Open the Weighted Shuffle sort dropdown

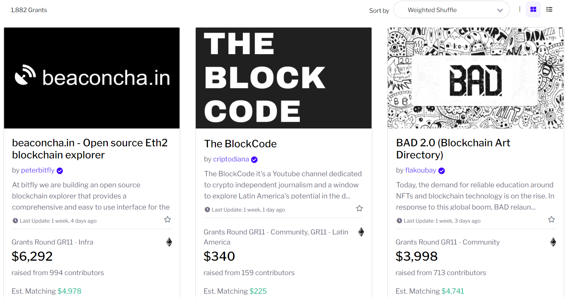click(x=451, y=10)
